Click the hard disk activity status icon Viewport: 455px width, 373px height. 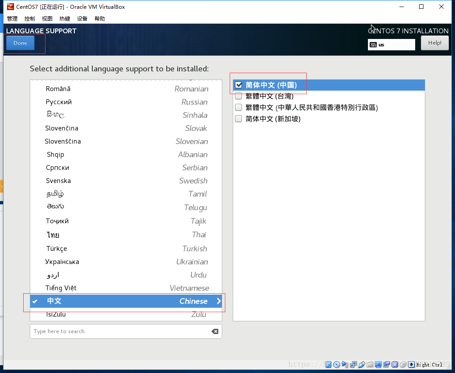click(x=328, y=365)
